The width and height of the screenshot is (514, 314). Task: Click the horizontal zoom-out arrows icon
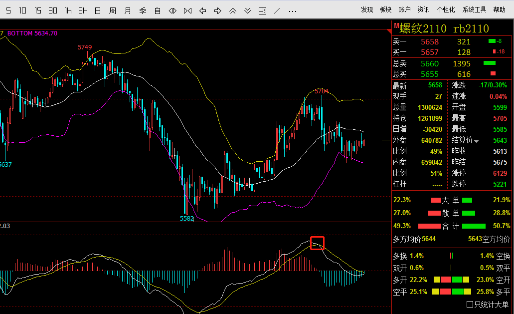click(x=172, y=11)
